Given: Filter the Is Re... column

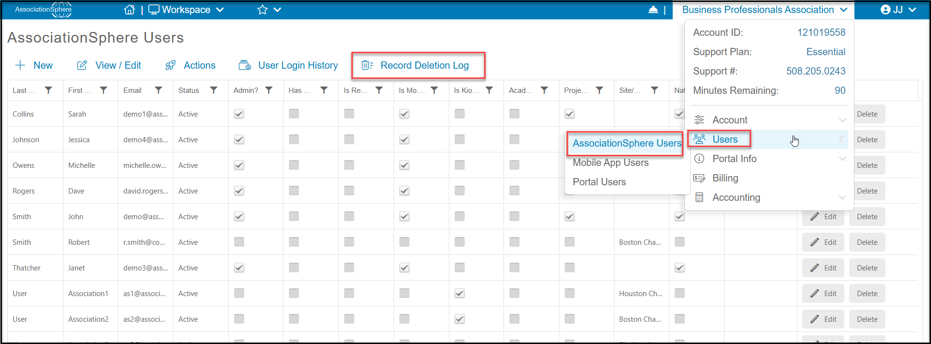Looking at the screenshot, I should click(379, 90).
